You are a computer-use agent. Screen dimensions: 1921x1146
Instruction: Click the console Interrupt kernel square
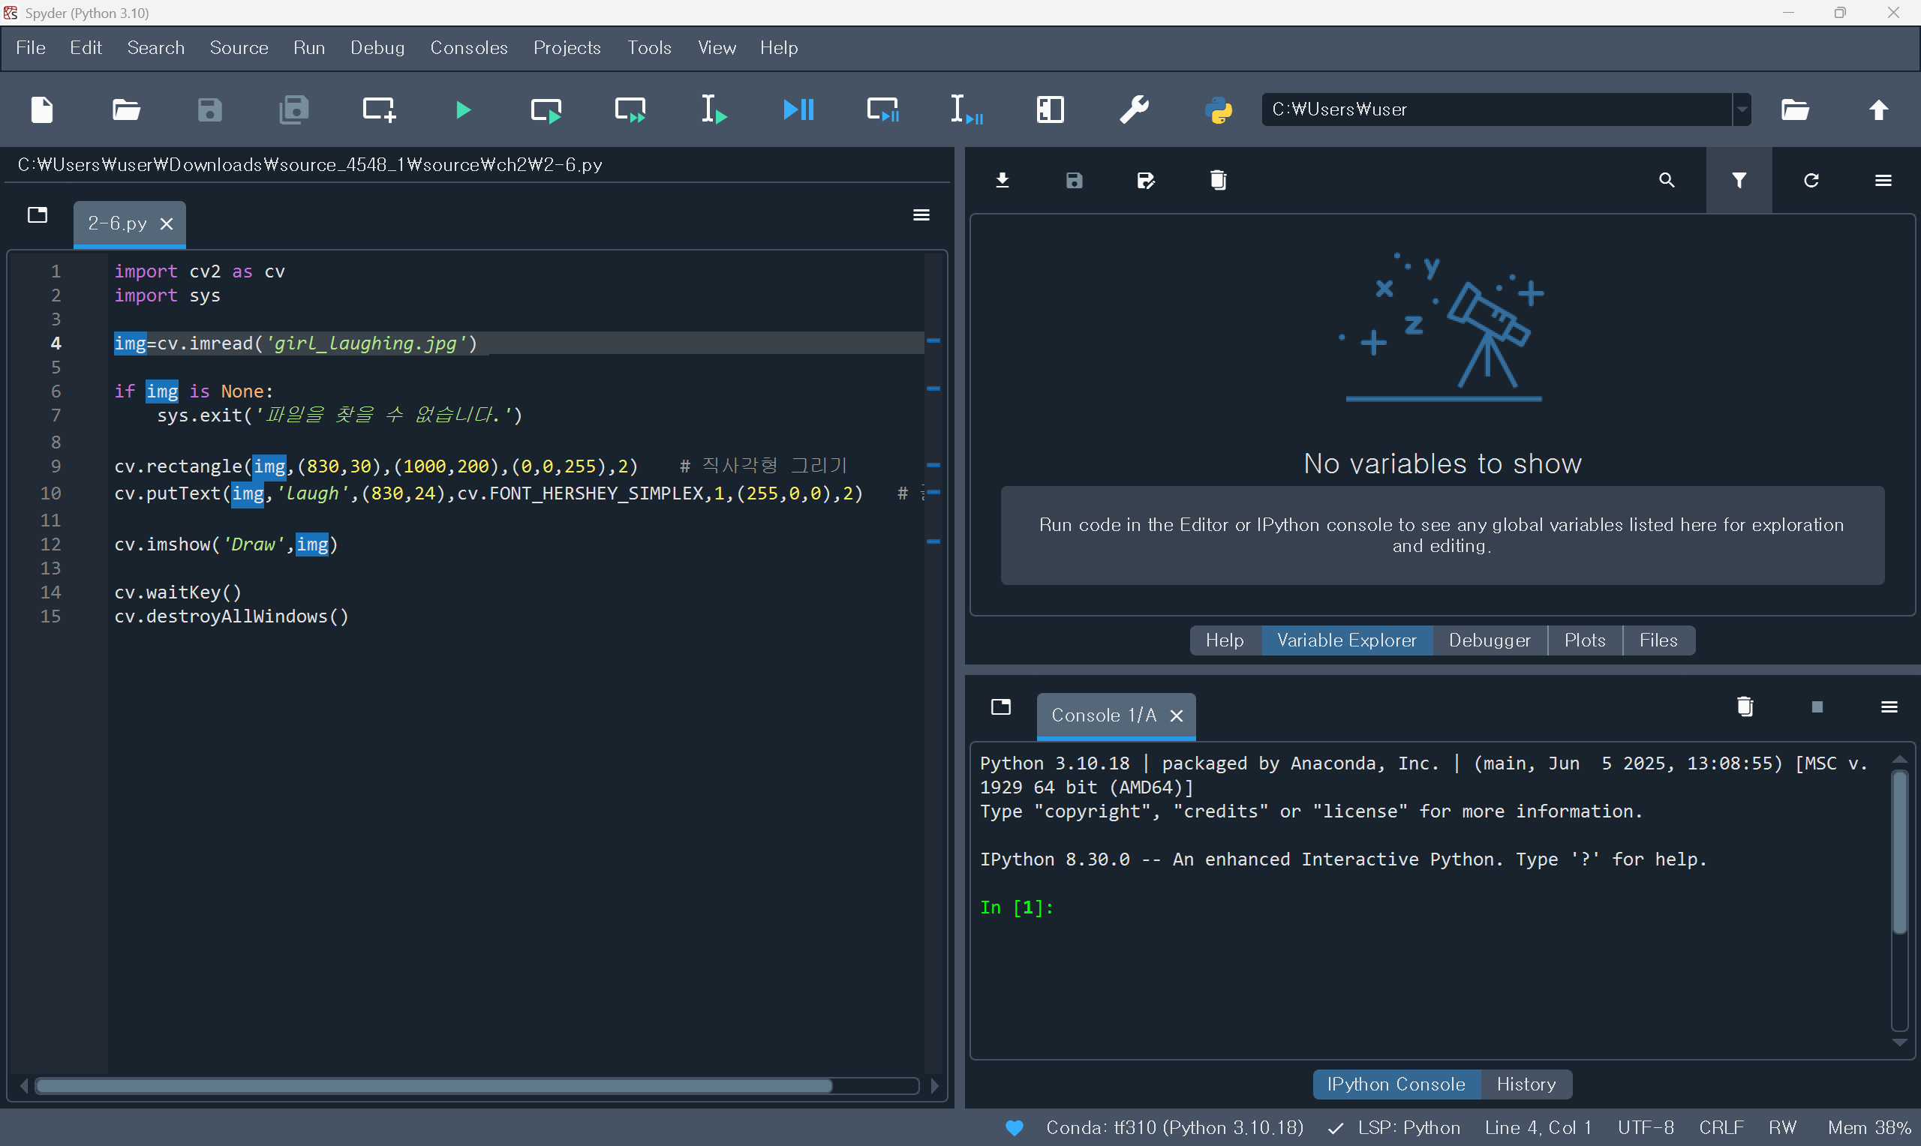[x=1817, y=707]
